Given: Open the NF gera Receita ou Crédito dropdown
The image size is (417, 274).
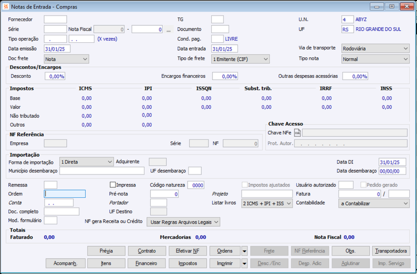Looking at the screenshot, I should 183,222.
